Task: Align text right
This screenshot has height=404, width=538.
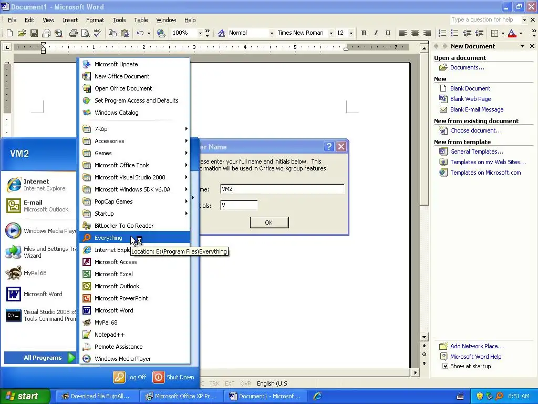Action: point(427,33)
